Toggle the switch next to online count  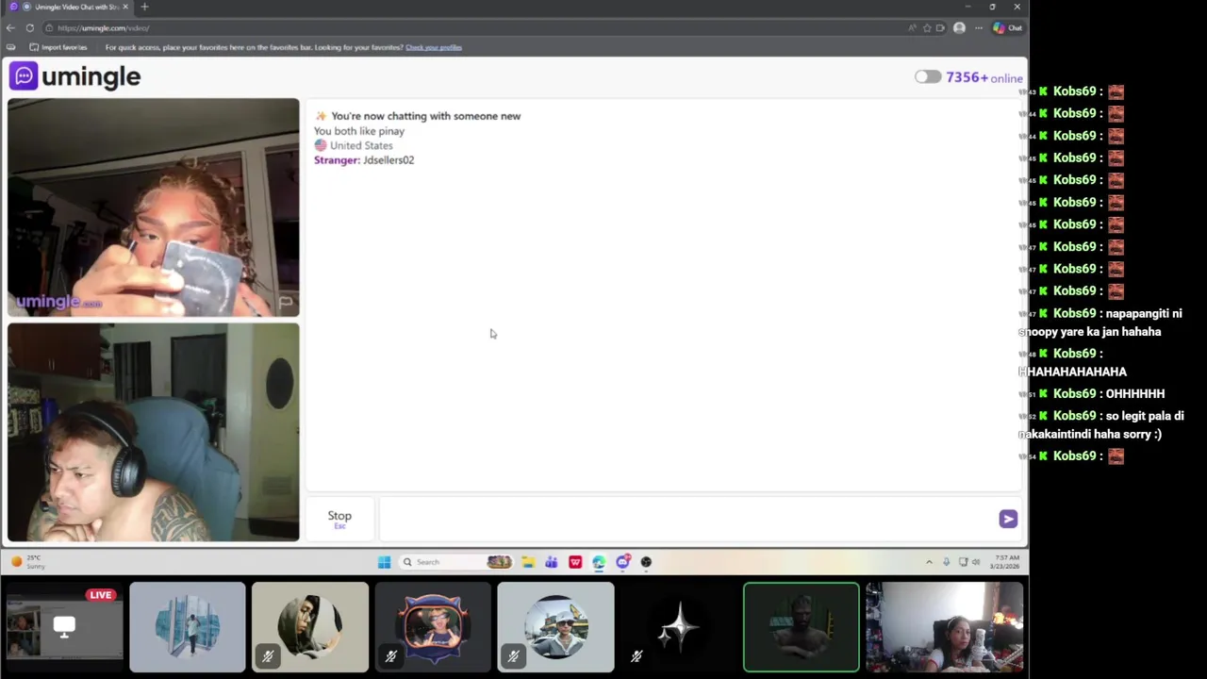(927, 77)
